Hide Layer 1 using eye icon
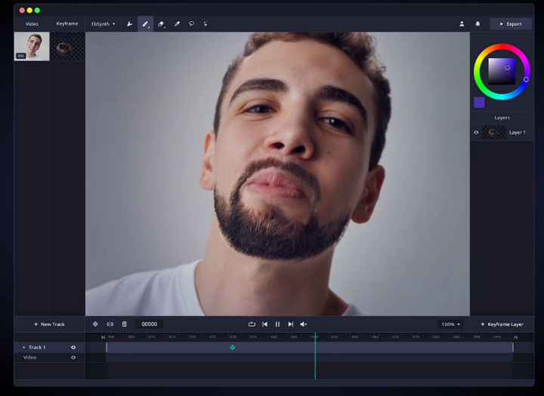The height and width of the screenshot is (396, 544). 476,133
